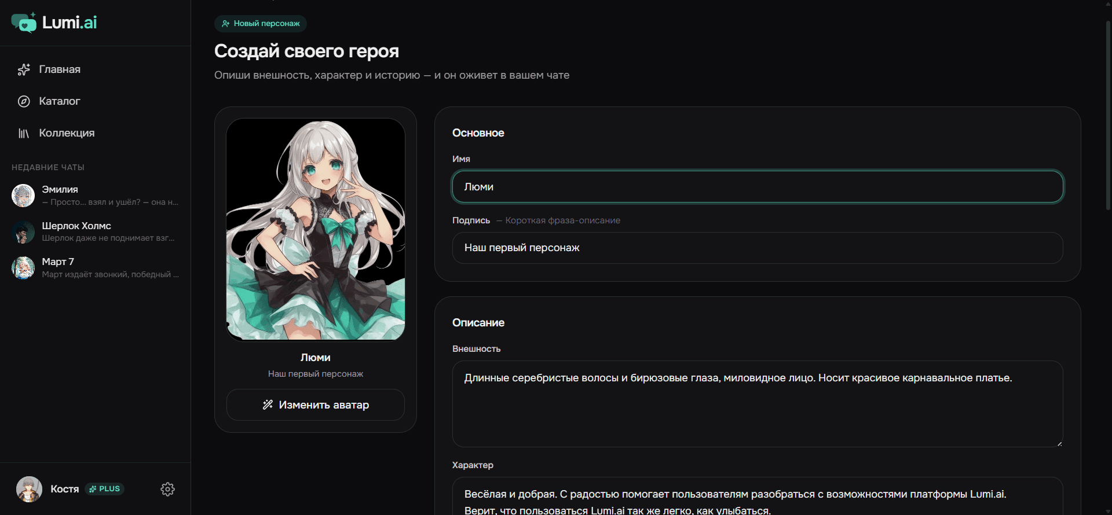Click the person icon in Новый персонаж badge
1112x515 pixels.
226,24
